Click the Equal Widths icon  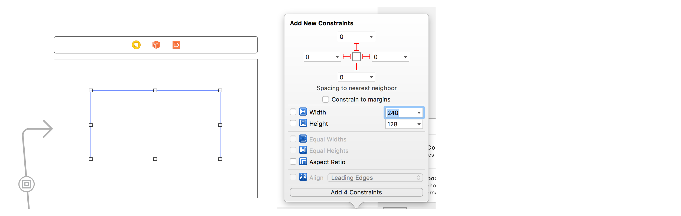pyautogui.click(x=303, y=139)
